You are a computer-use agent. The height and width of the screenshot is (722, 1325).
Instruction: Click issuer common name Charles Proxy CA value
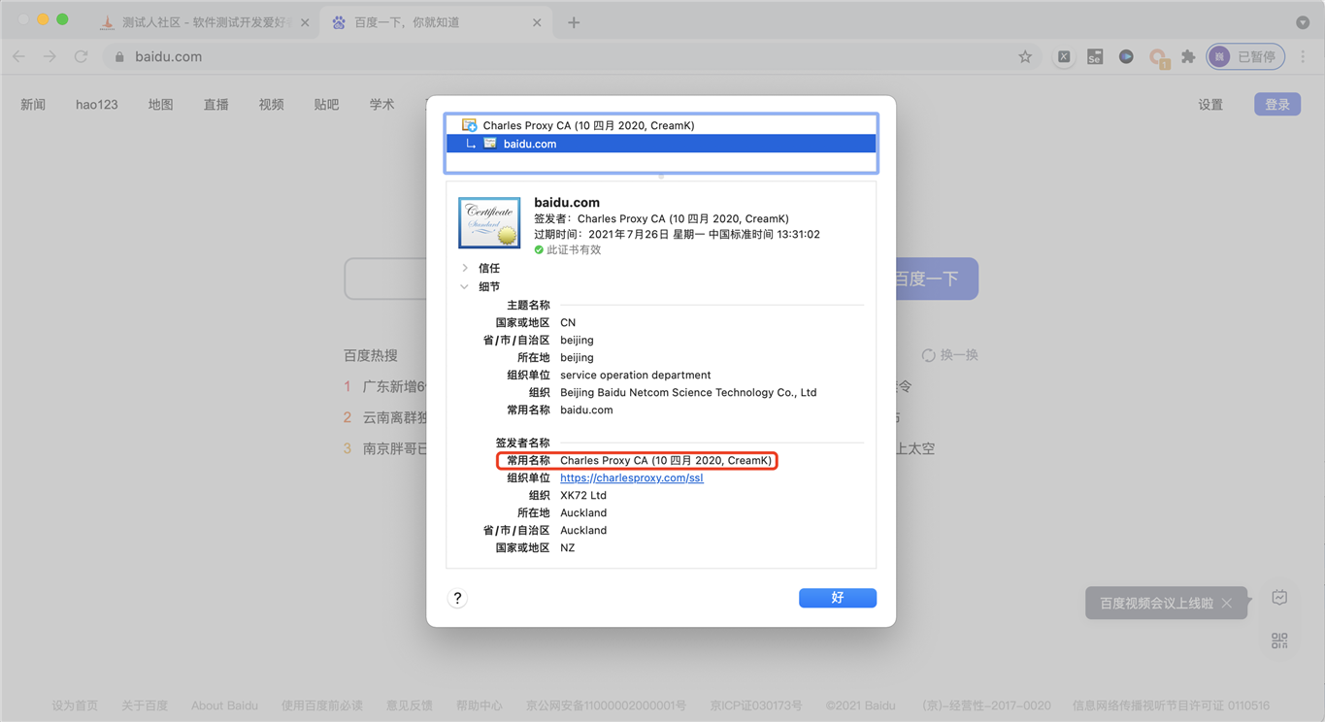tap(666, 460)
